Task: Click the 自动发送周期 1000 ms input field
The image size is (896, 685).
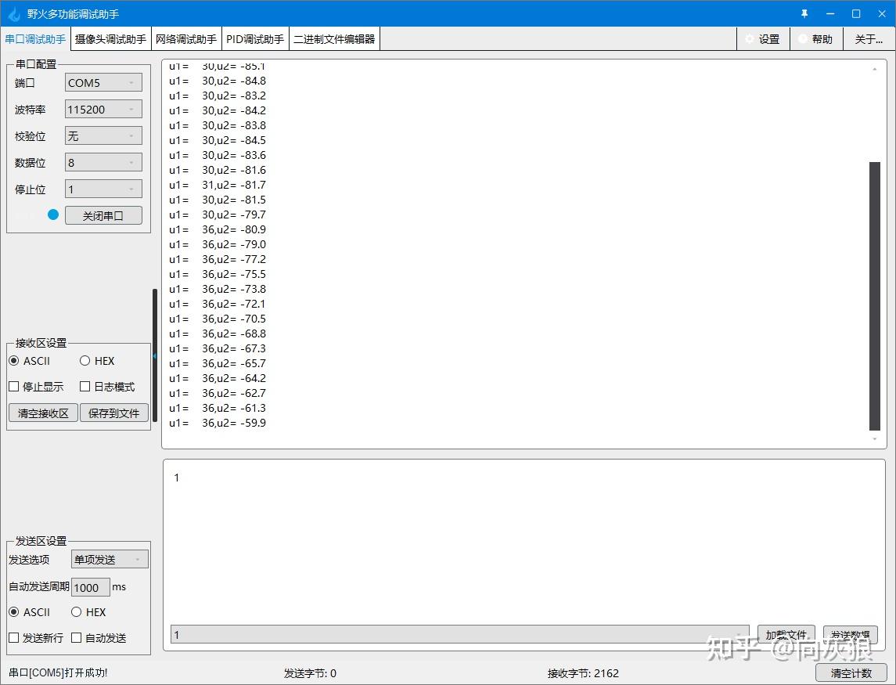Action: 89,587
